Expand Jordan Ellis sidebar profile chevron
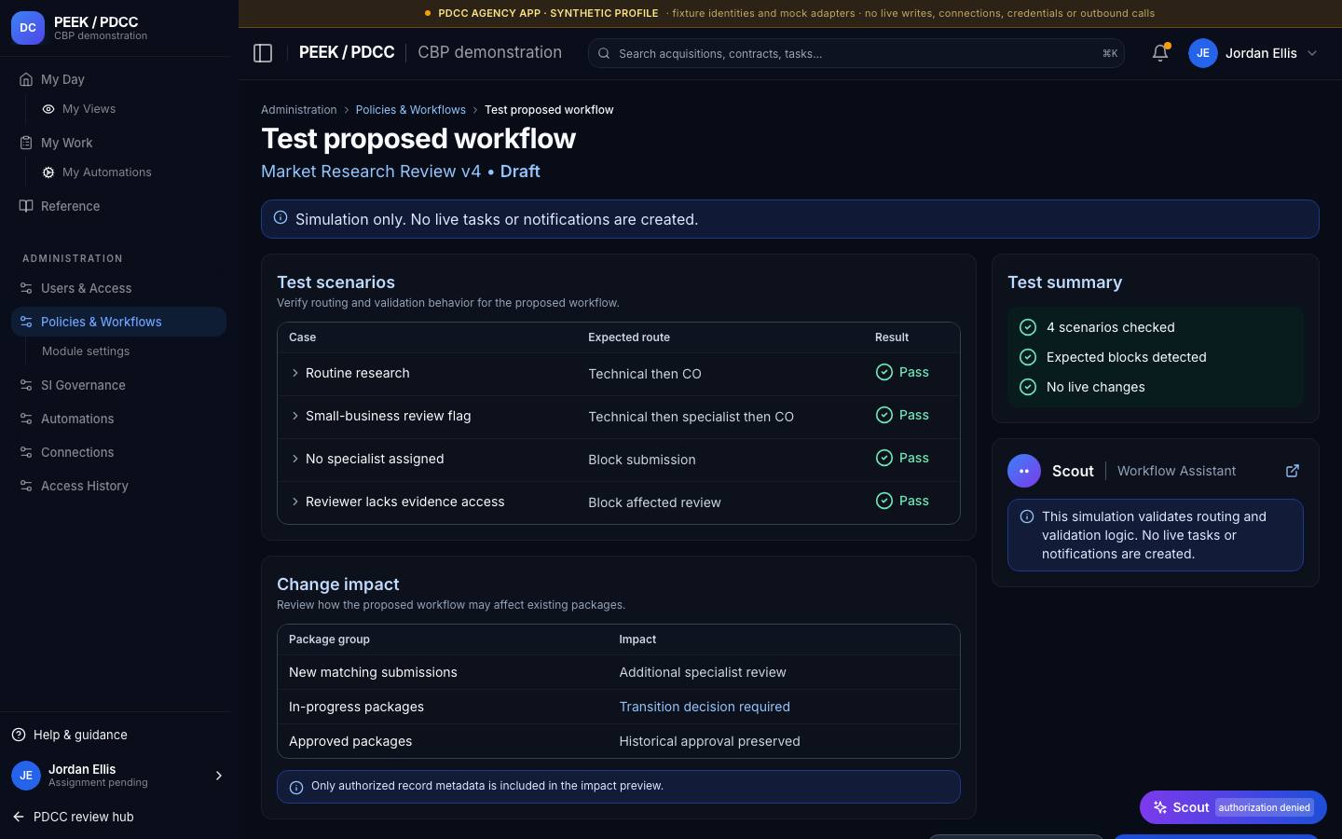This screenshot has width=1342, height=839. pyautogui.click(x=219, y=776)
